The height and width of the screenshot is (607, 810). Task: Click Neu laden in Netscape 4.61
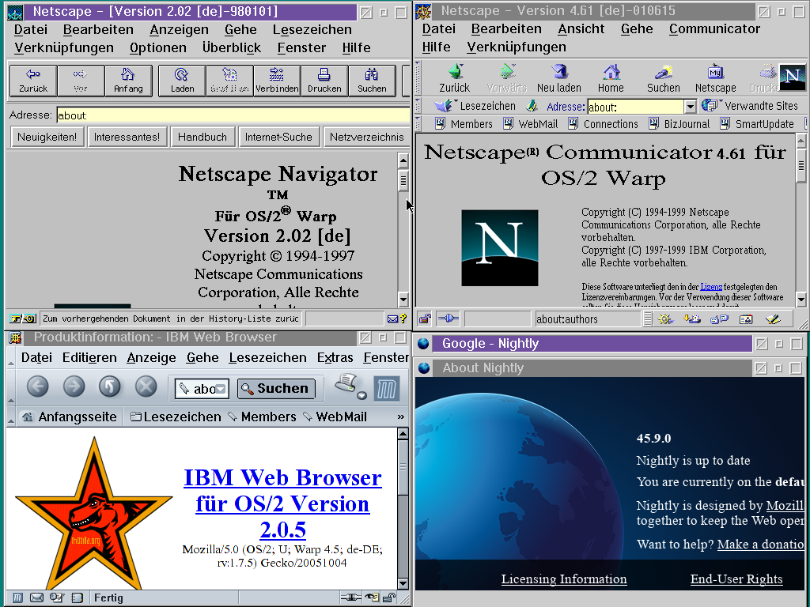(559, 78)
